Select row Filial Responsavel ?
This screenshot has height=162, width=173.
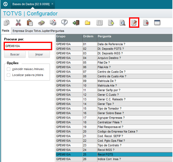click(x=114, y=127)
